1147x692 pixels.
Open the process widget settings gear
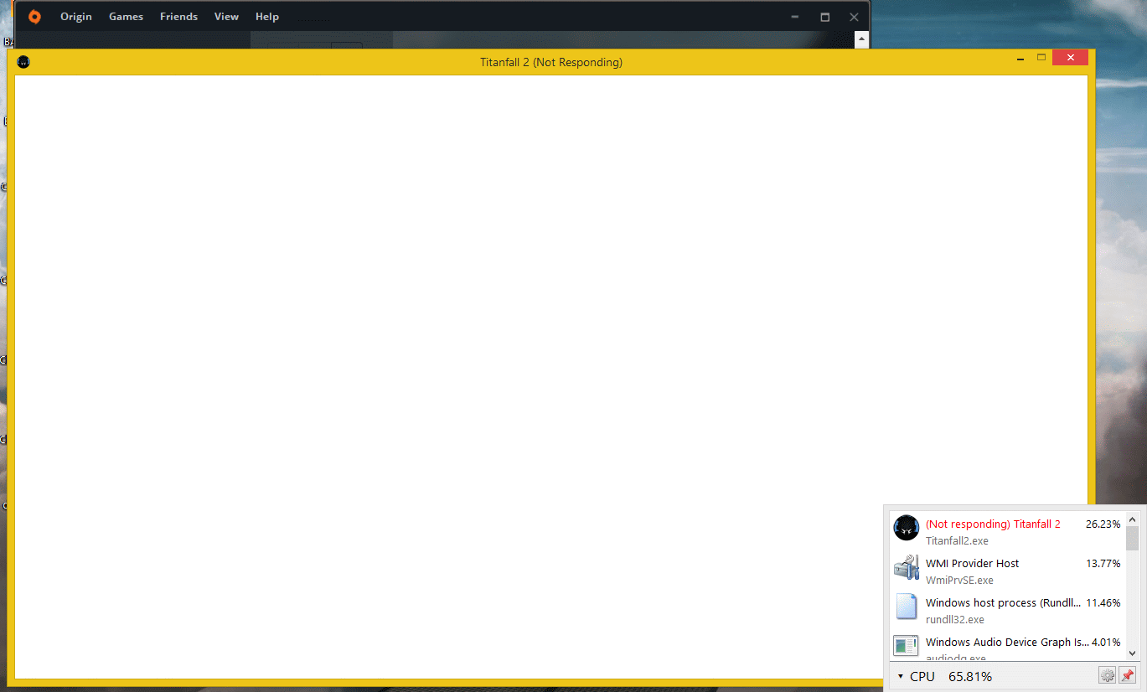click(x=1107, y=675)
